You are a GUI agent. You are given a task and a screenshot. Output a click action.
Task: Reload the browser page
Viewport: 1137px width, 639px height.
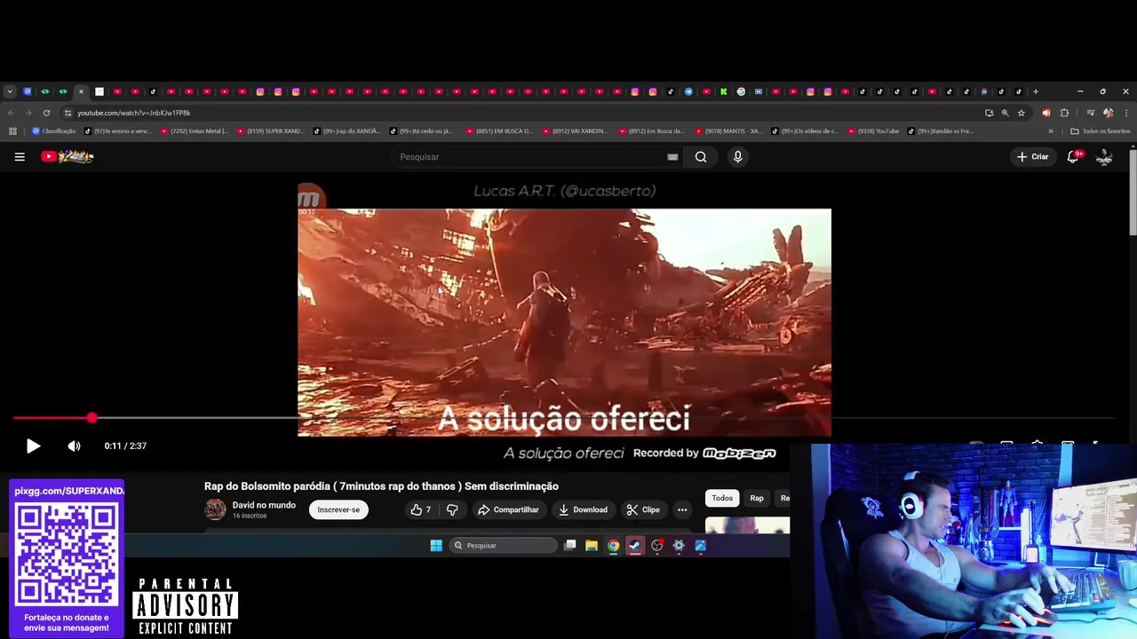[x=46, y=113]
